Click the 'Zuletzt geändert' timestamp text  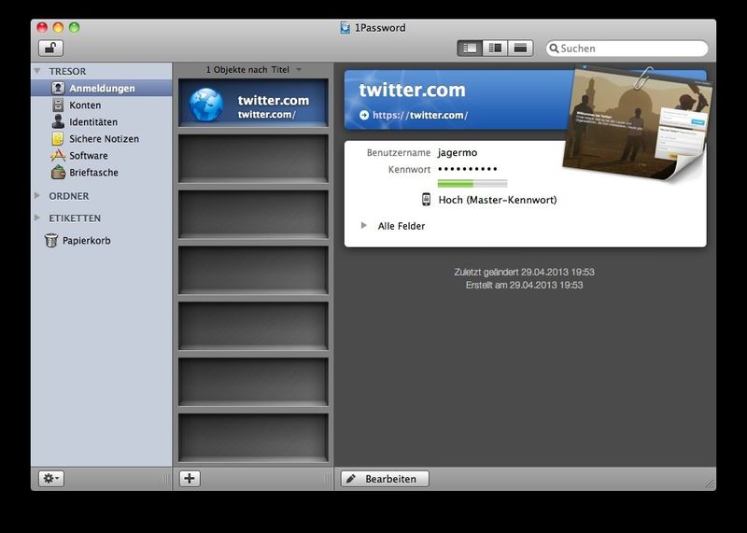coord(524,272)
